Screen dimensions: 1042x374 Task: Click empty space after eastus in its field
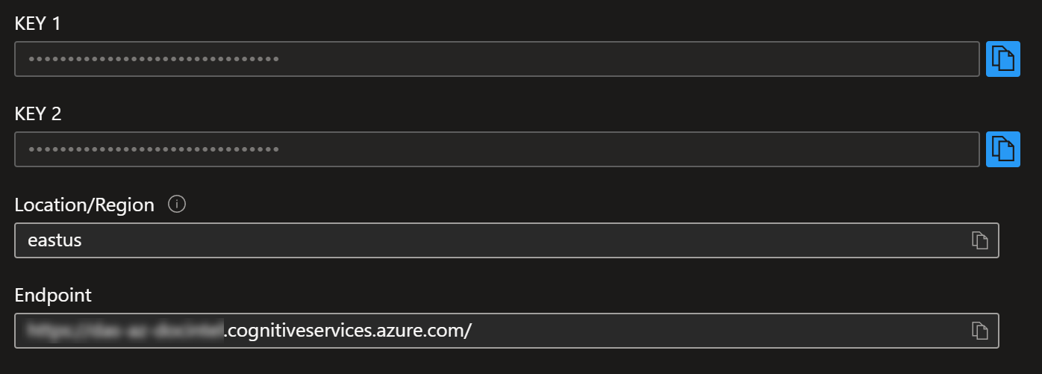click(522, 240)
